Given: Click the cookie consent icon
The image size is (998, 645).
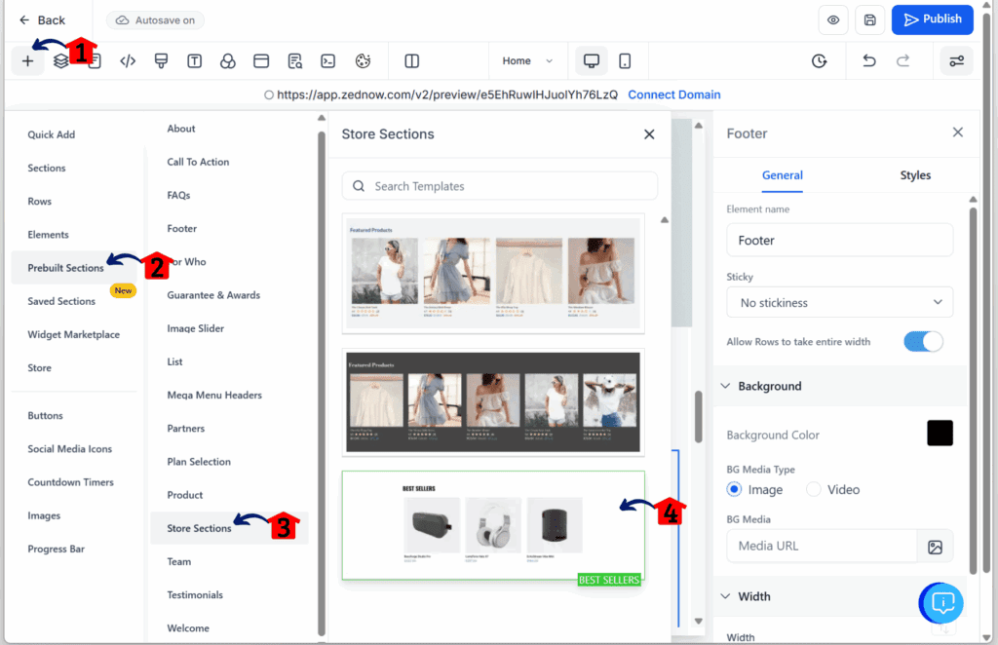Looking at the screenshot, I should pyautogui.click(x=363, y=61).
